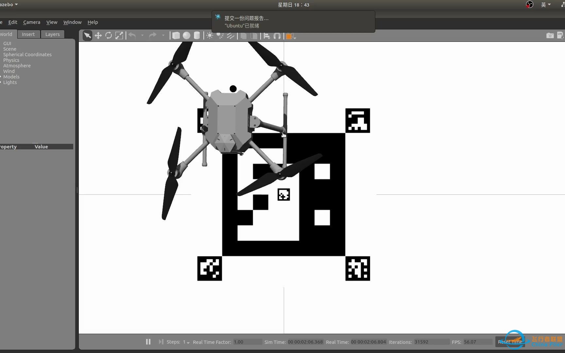Click the snap magnet icon
The image size is (565, 353).
click(277, 36)
